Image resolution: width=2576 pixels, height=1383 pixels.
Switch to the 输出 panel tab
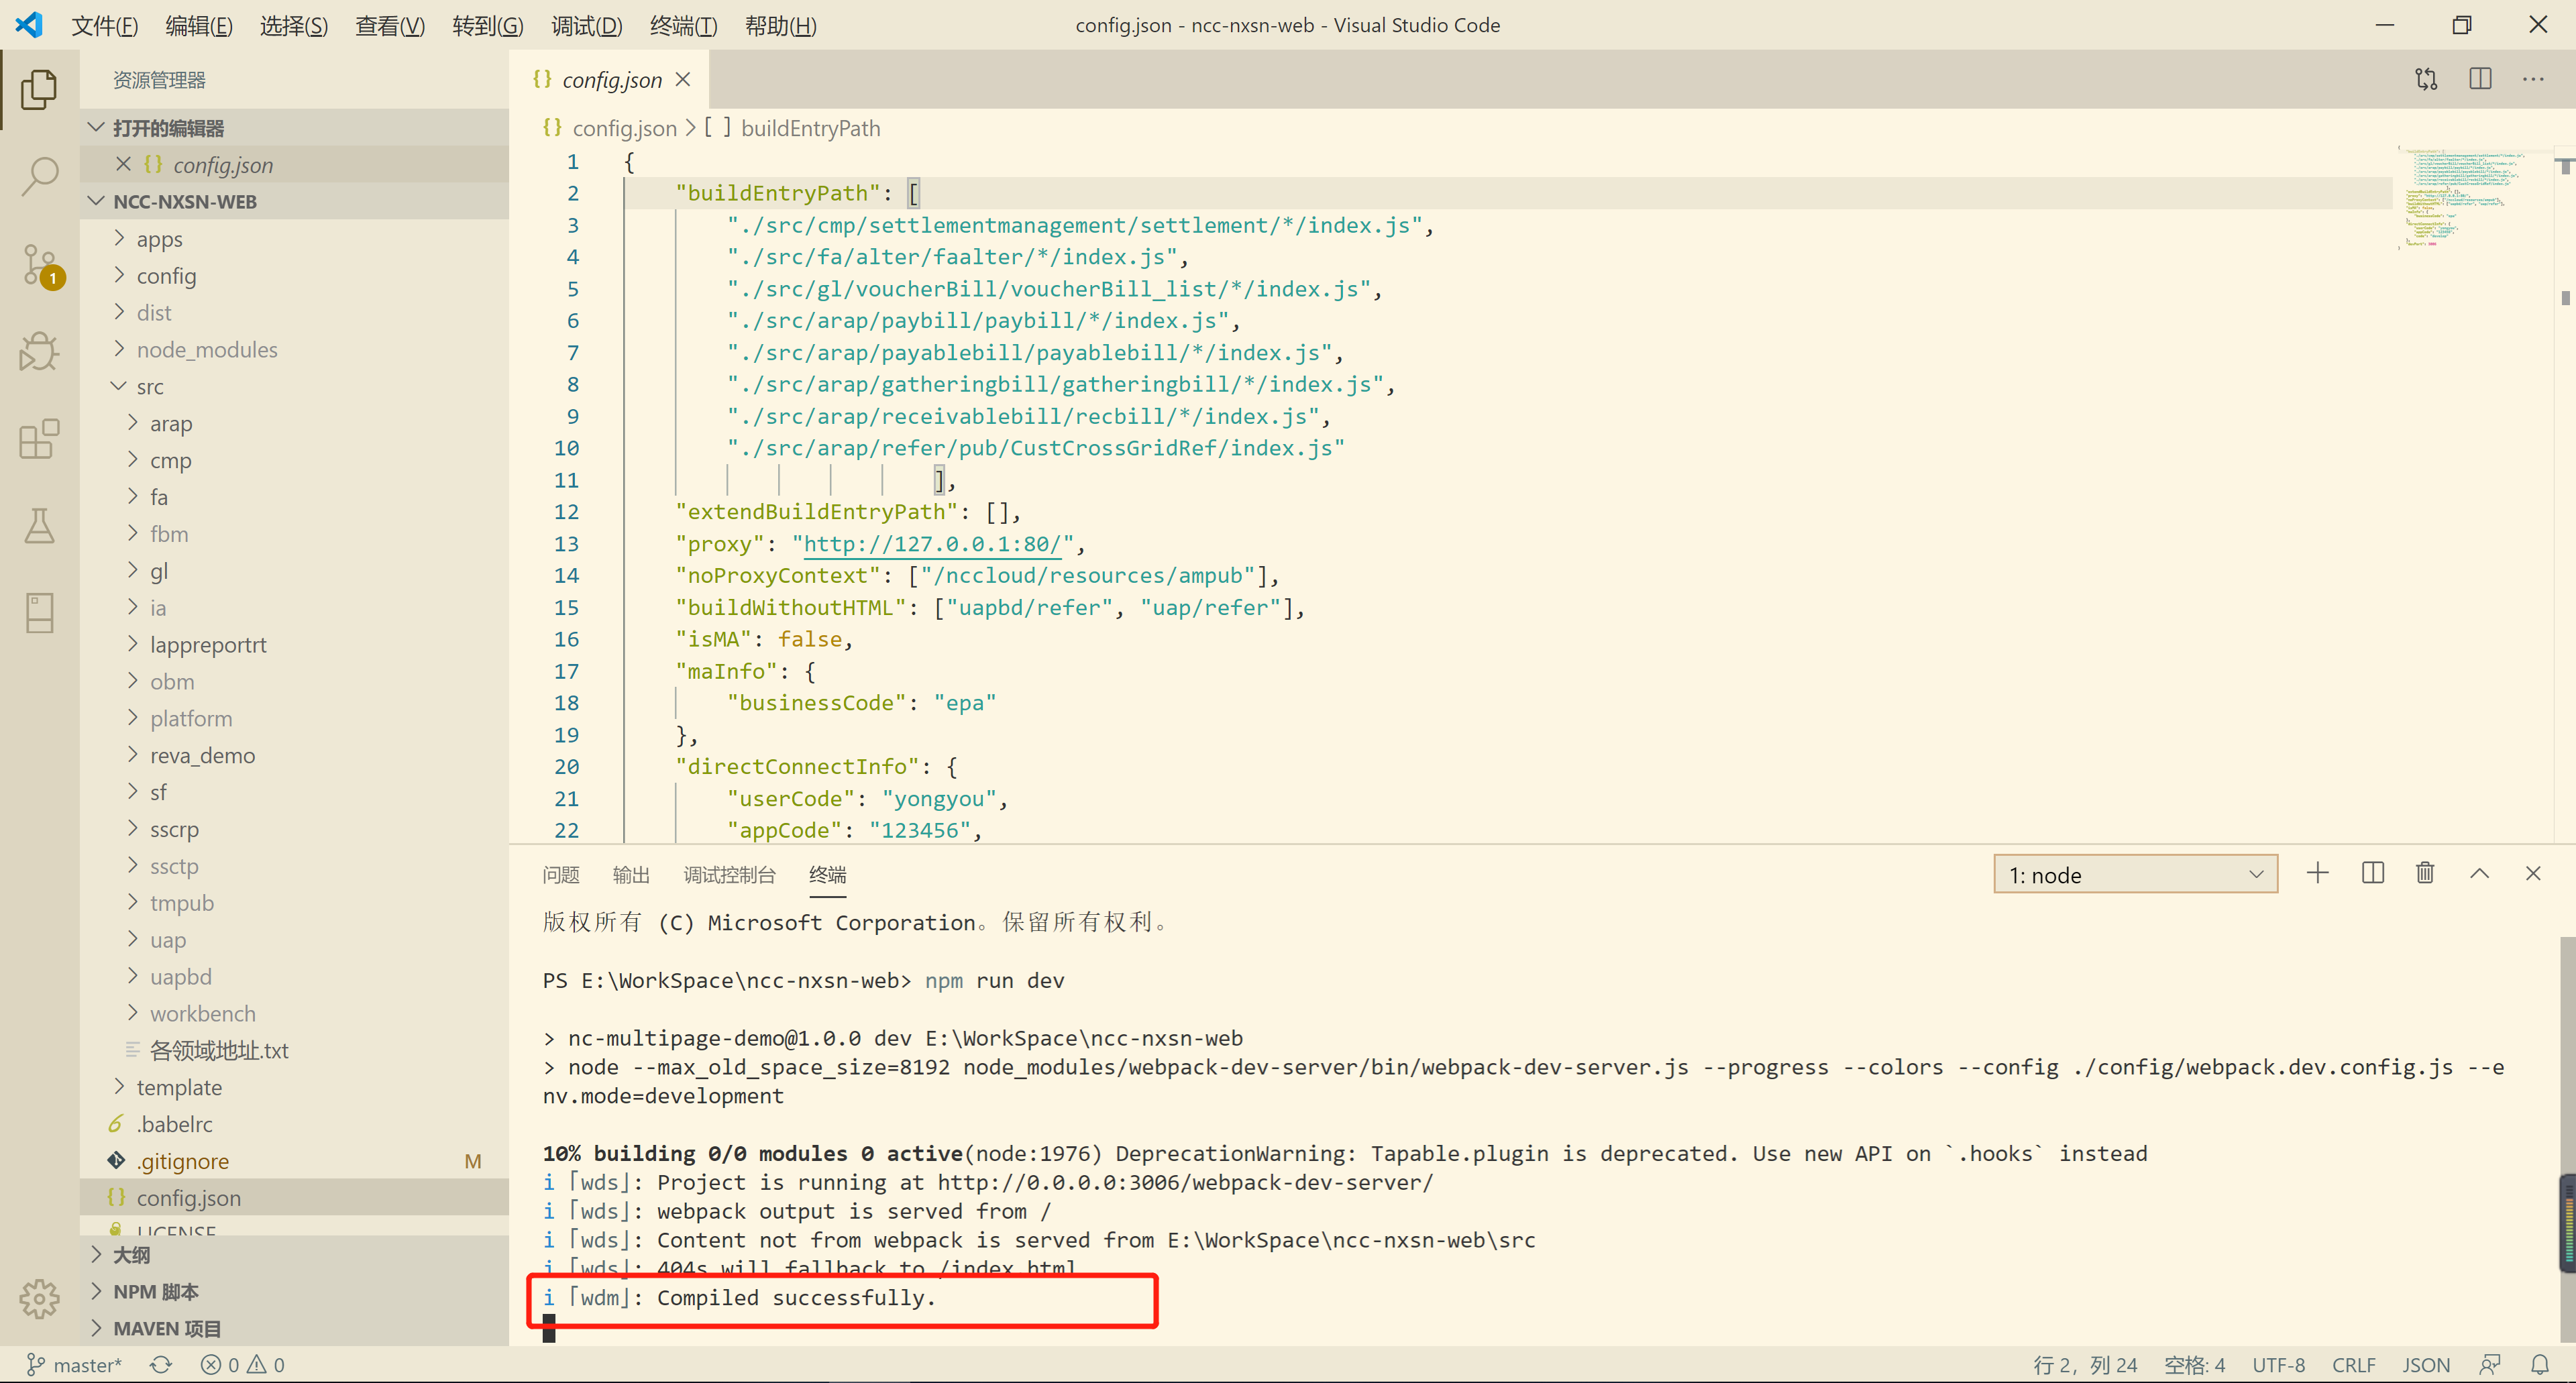pyautogui.click(x=630, y=875)
